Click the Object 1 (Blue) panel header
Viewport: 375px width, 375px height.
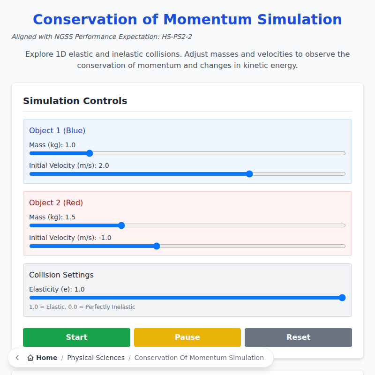pyautogui.click(x=57, y=130)
